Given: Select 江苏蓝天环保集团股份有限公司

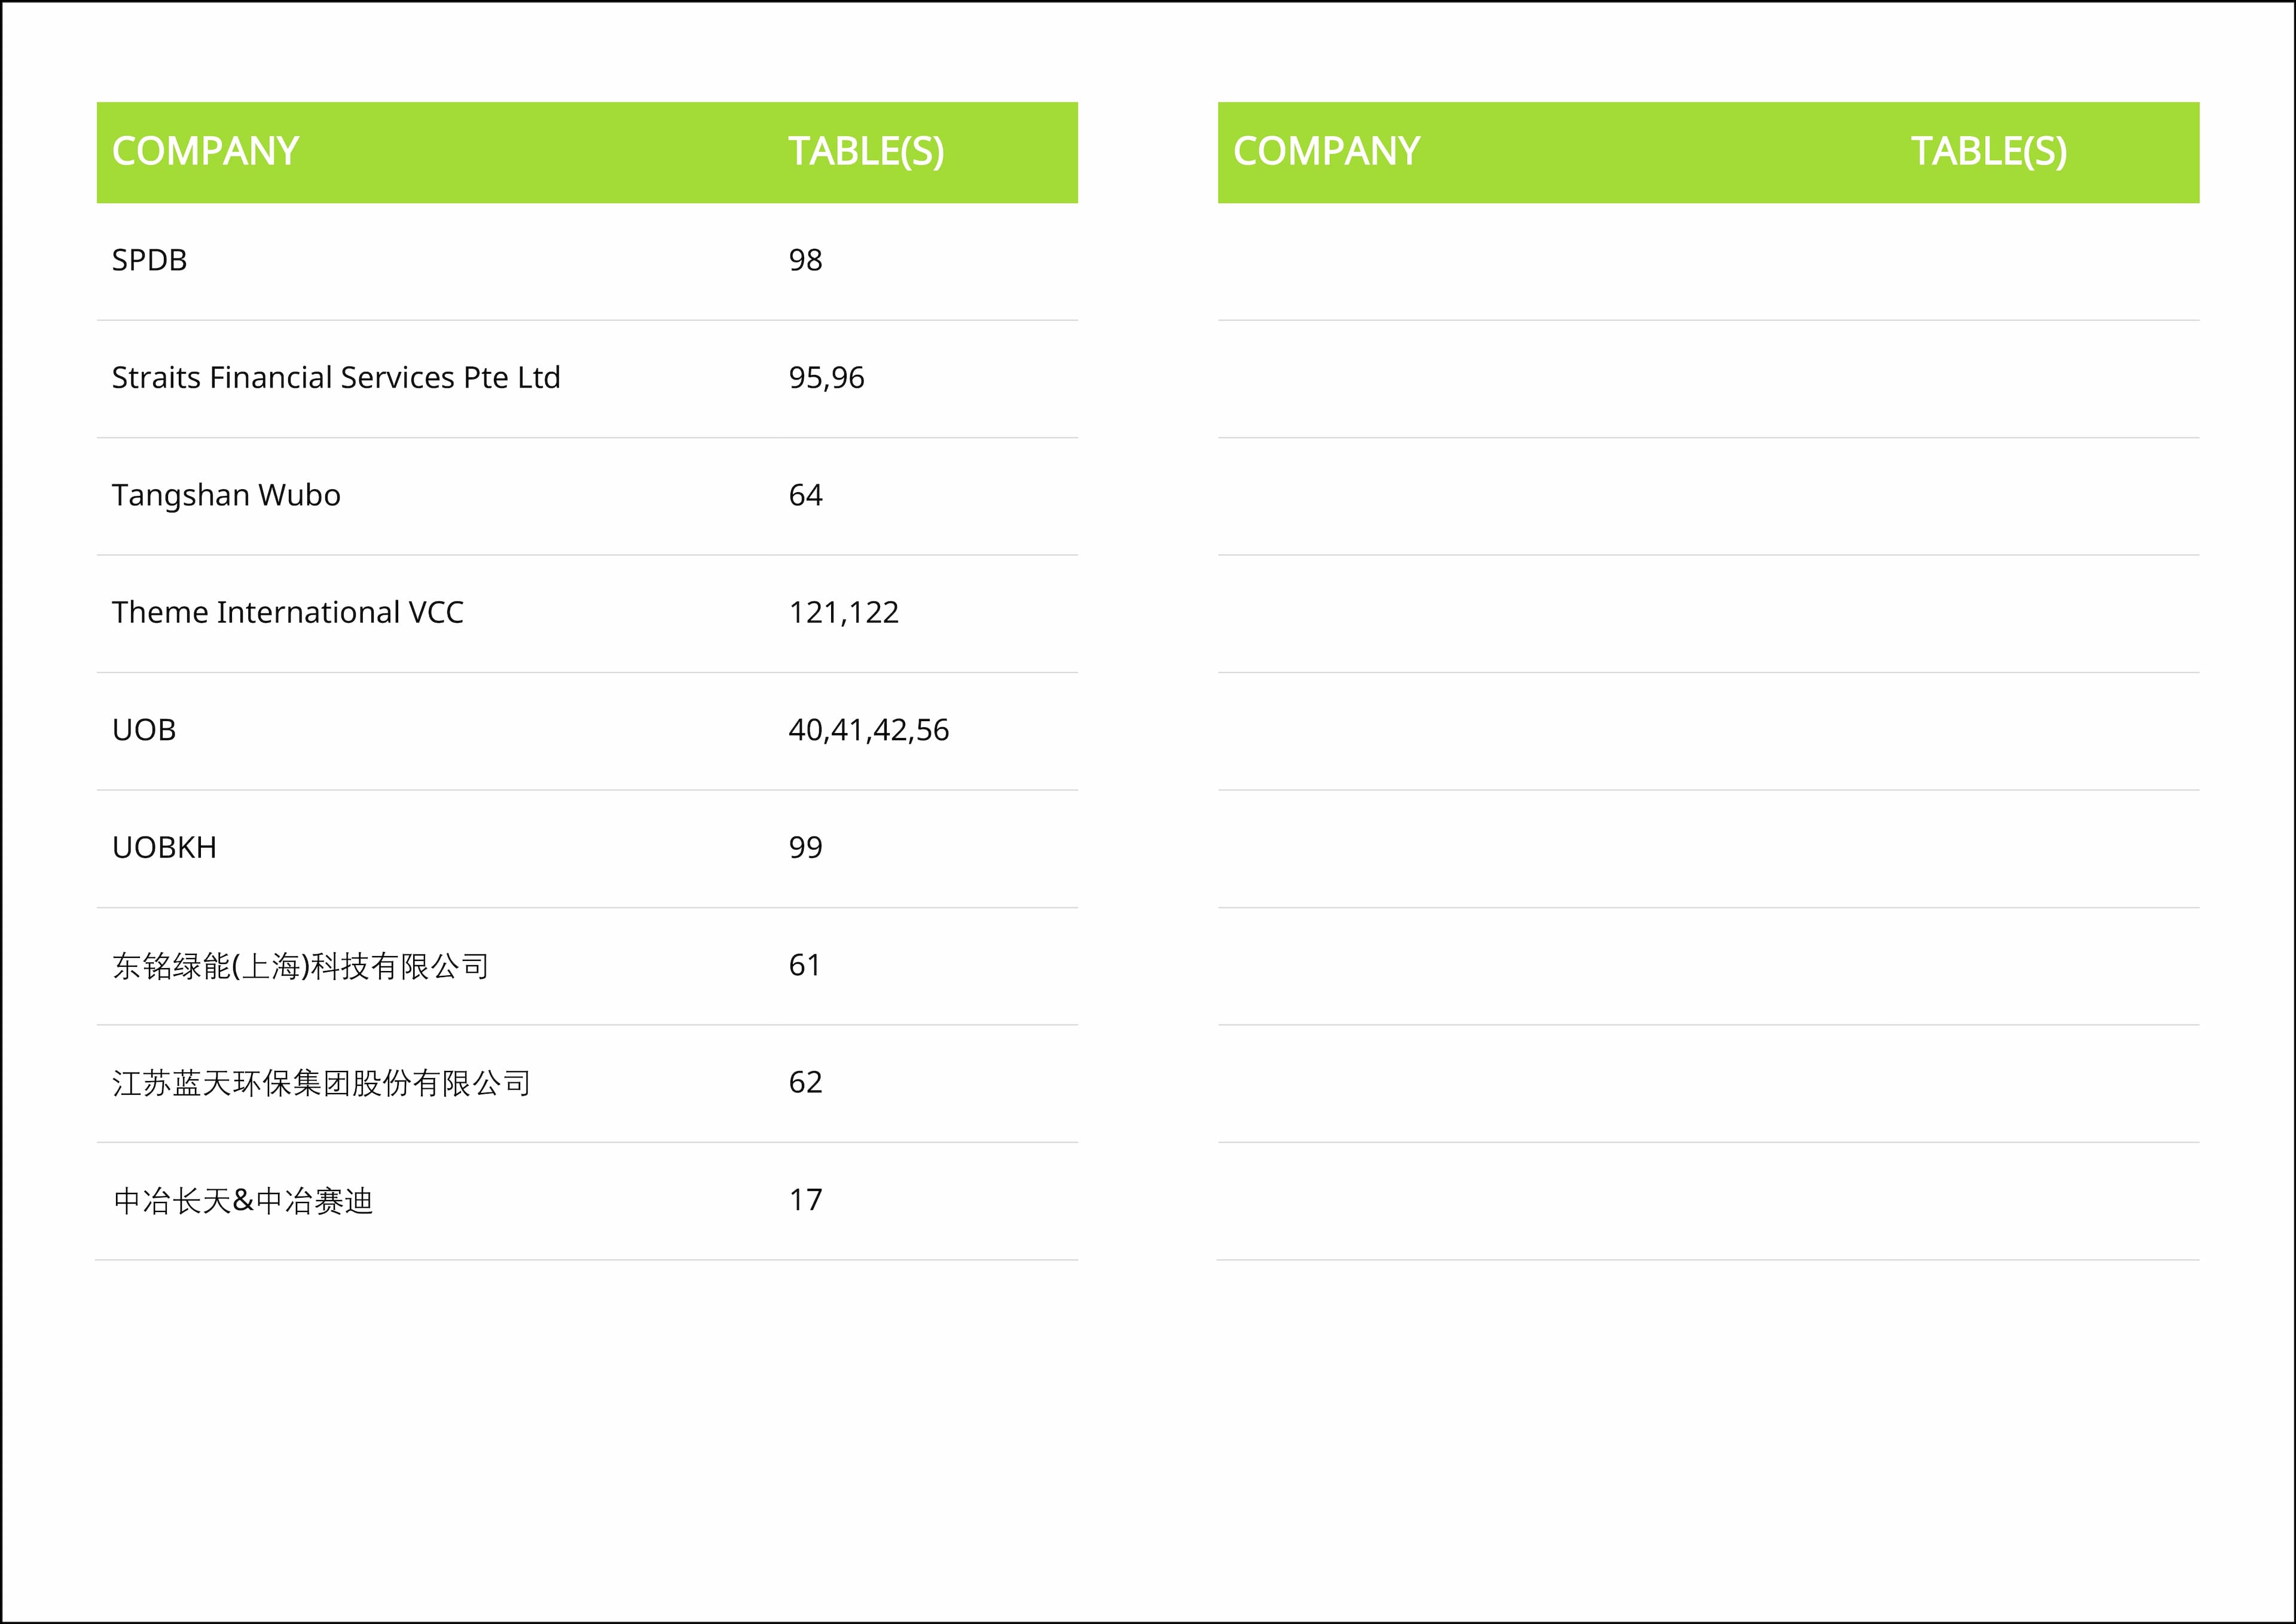Looking at the screenshot, I should point(321,1083).
